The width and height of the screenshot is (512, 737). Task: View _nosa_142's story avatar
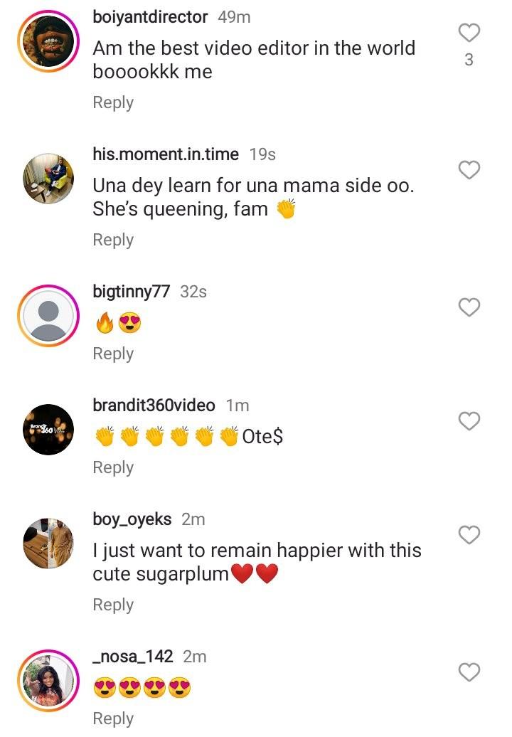(48, 679)
